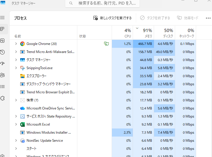This screenshot has height=157, width=212.
Task: Open the three-dots more options menu
Action: coord(208,18)
